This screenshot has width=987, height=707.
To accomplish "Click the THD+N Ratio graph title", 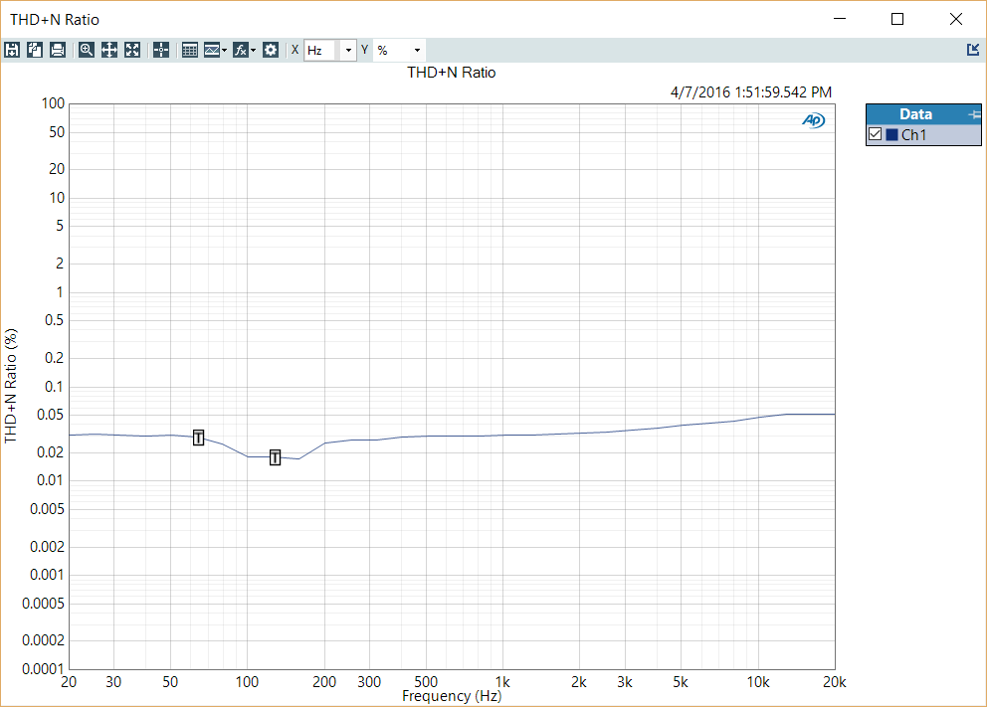I will (452, 73).
